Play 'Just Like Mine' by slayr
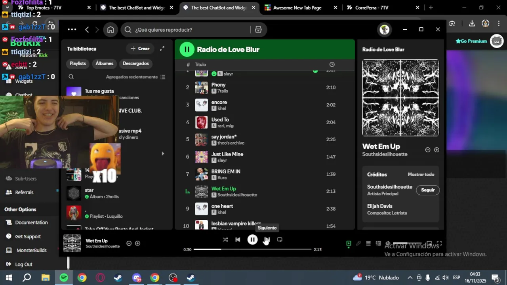This screenshot has height=285, width=507. point(265,157)
